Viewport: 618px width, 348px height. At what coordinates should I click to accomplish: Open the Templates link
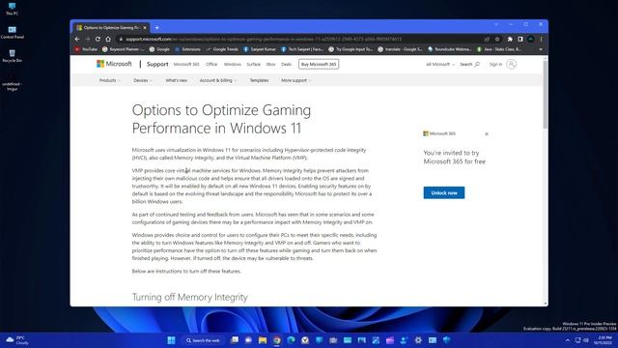point(259,80)
